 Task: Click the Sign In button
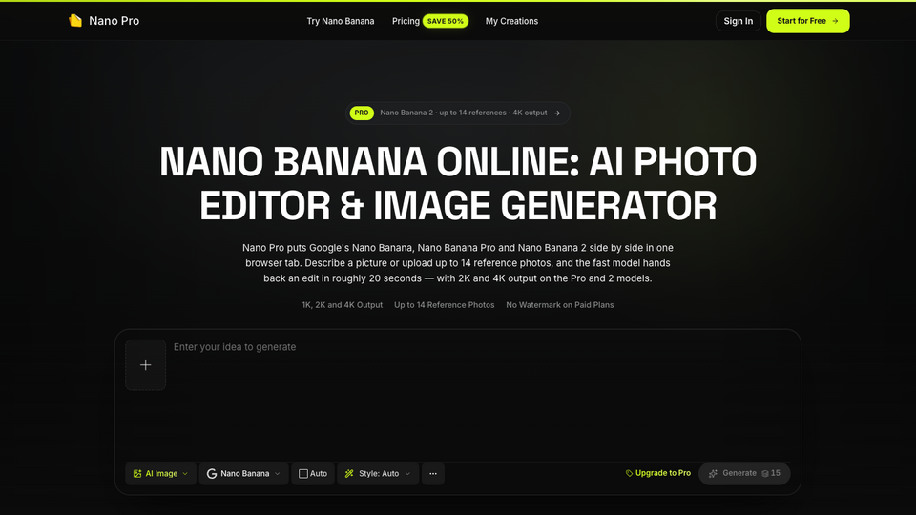pyautogui.click(x=739, y=21)
